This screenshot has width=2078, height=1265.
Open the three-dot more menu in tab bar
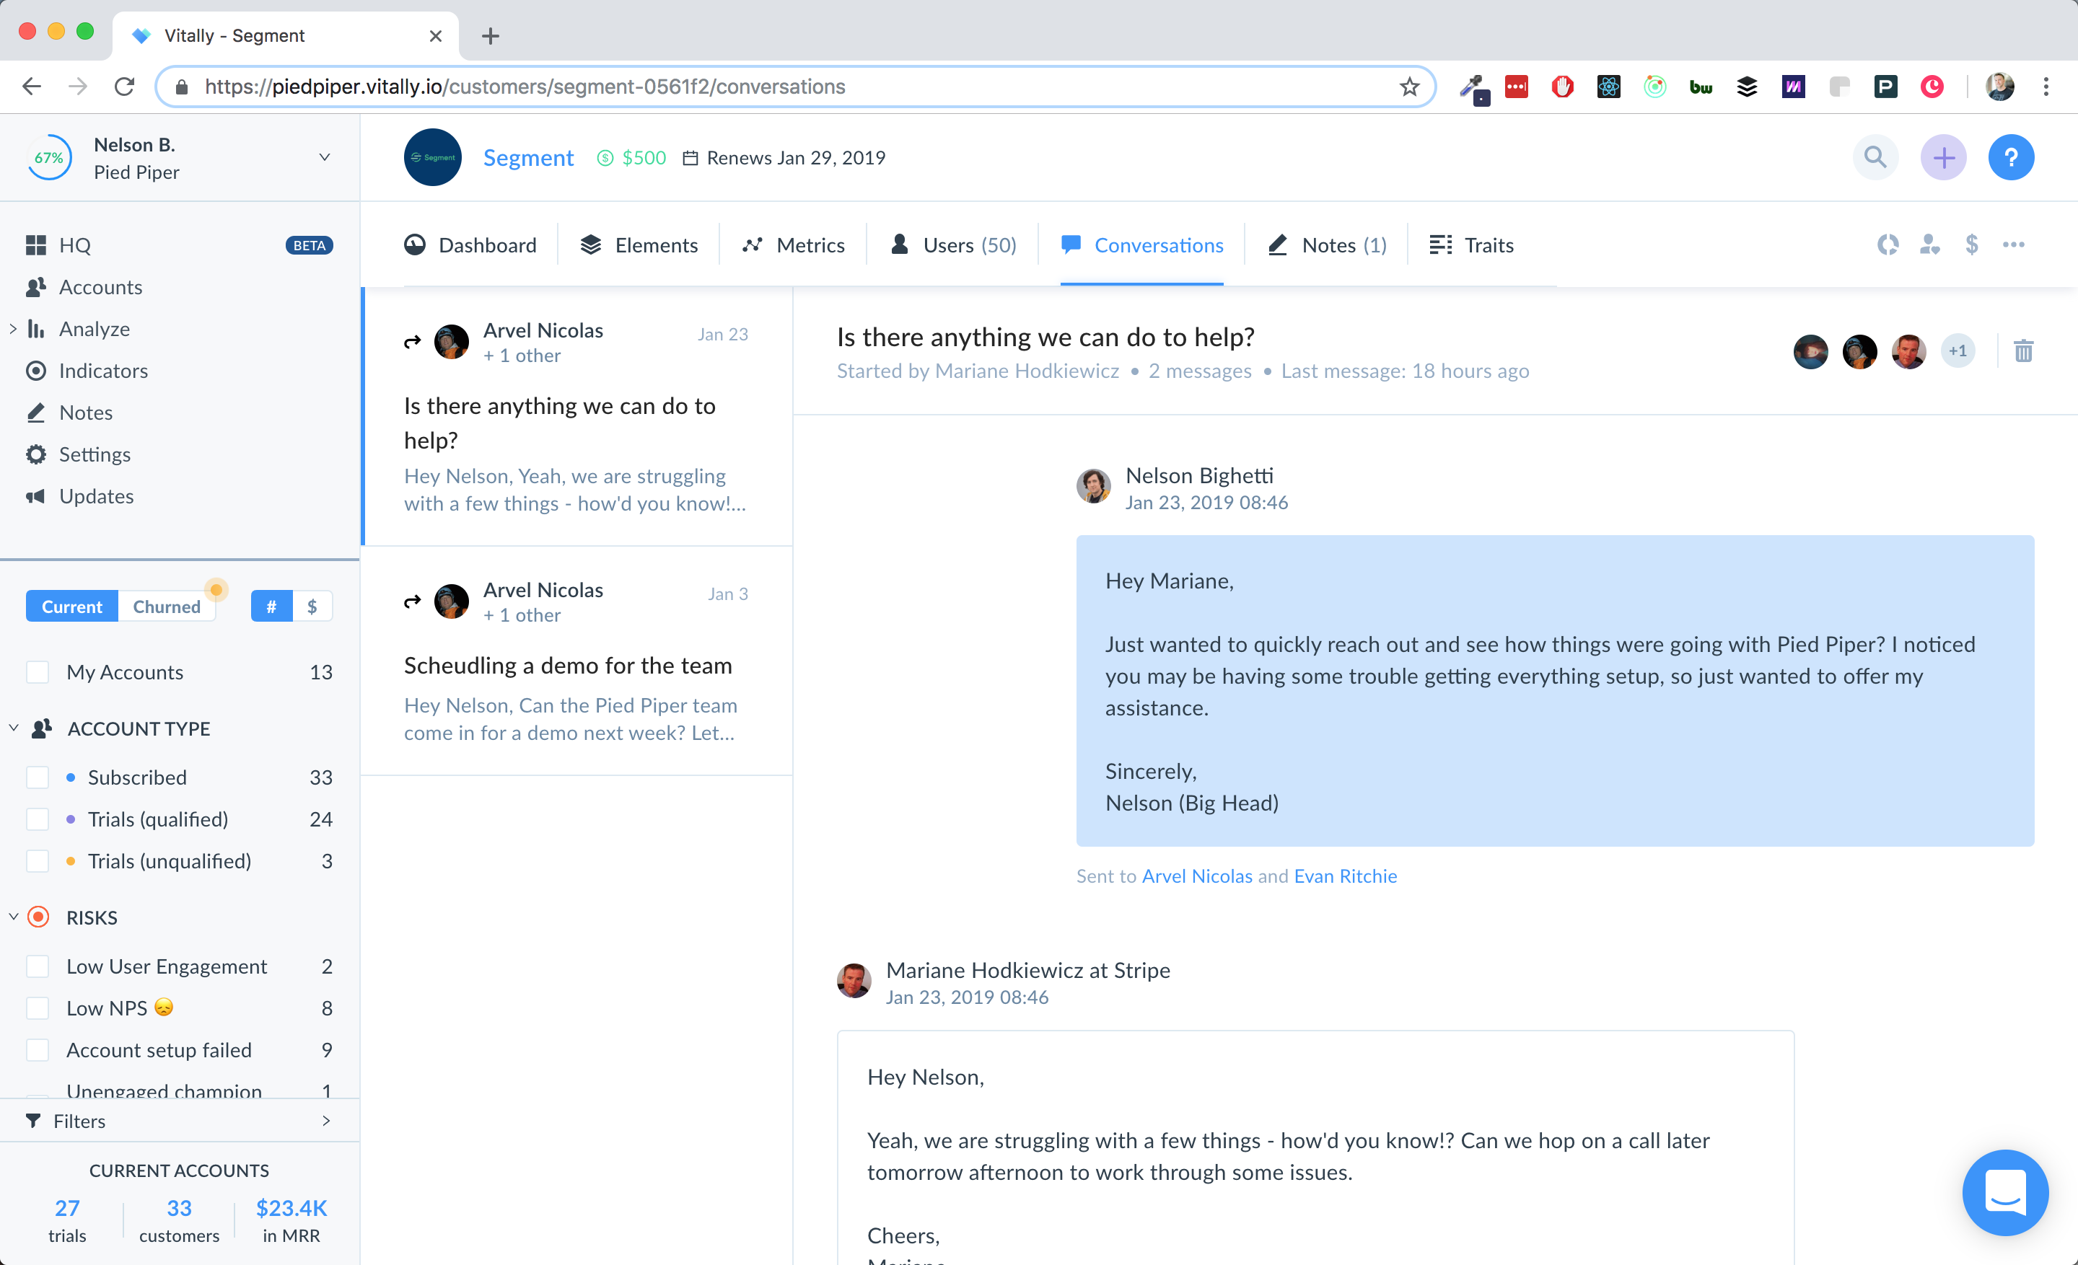(2014, 244)
